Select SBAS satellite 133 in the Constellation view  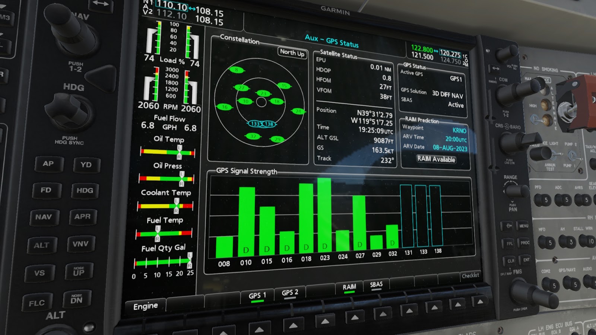[x=256, y=124]
